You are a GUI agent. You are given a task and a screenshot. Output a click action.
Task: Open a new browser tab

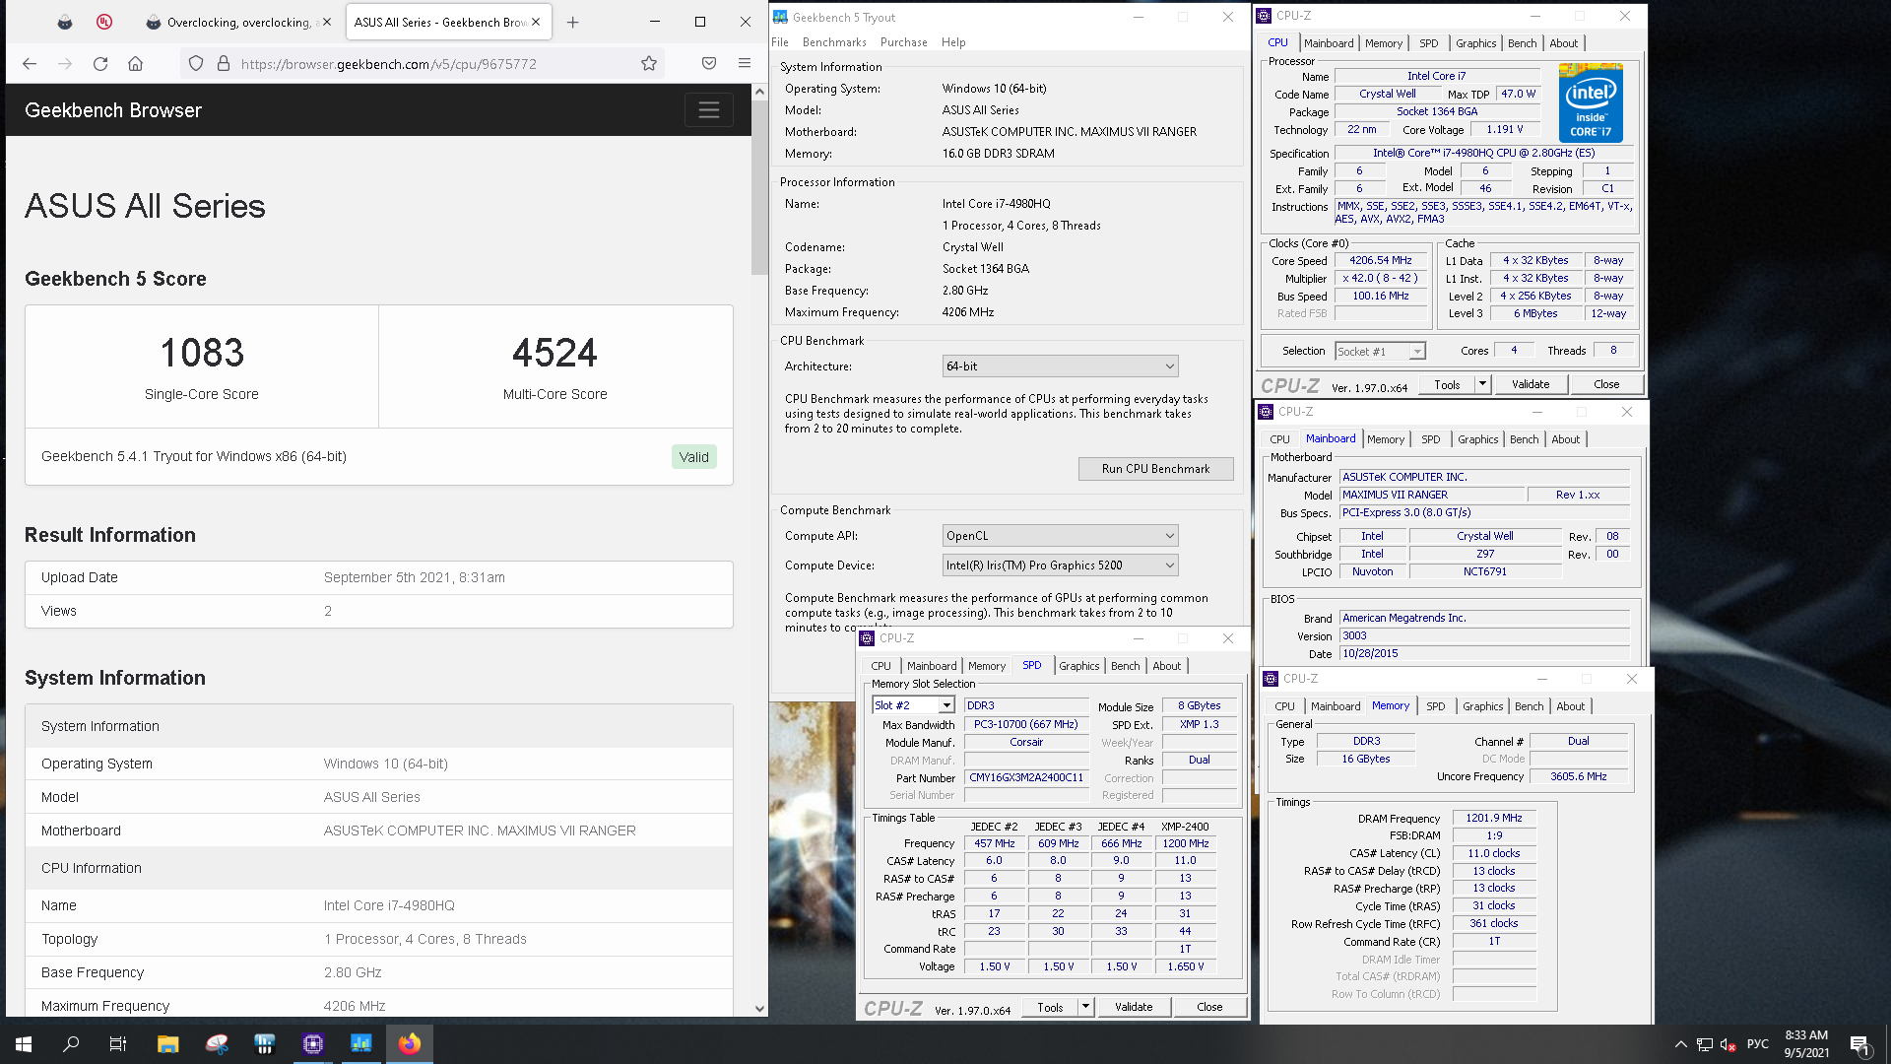pyautogui.click(x=573, y=22)
